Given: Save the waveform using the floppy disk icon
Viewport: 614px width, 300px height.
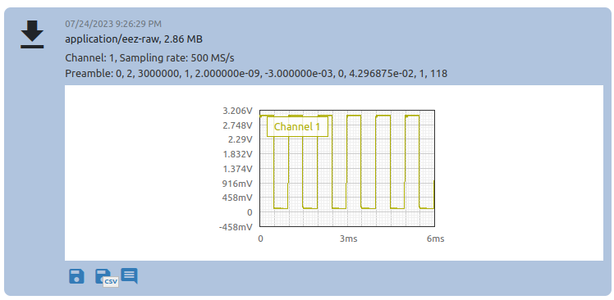Looking at the screenshot, I should pyautogui.click(x=76, y=276).
